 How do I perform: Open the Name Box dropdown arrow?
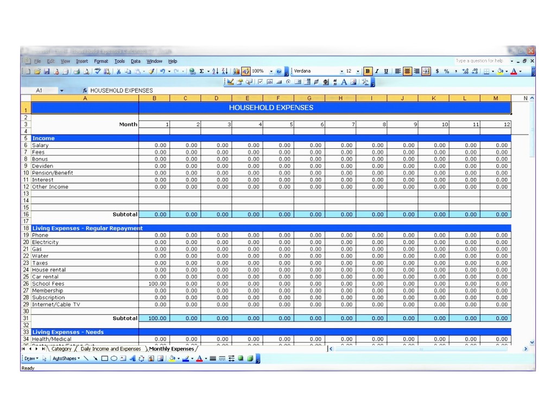[62, 91]
